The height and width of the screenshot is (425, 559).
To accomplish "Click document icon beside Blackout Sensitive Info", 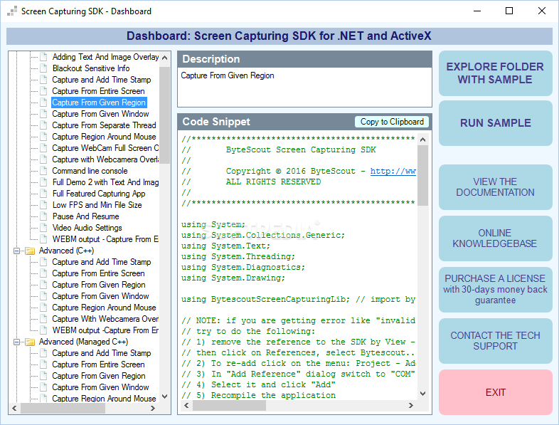I will point(43,68).
